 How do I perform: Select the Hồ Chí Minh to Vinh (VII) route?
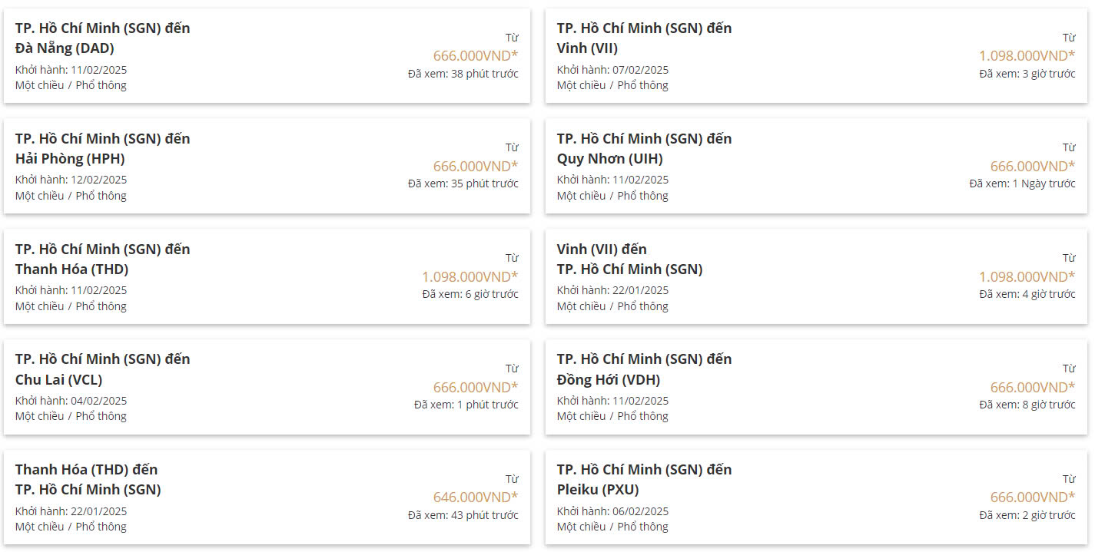(x=816, y=56)
